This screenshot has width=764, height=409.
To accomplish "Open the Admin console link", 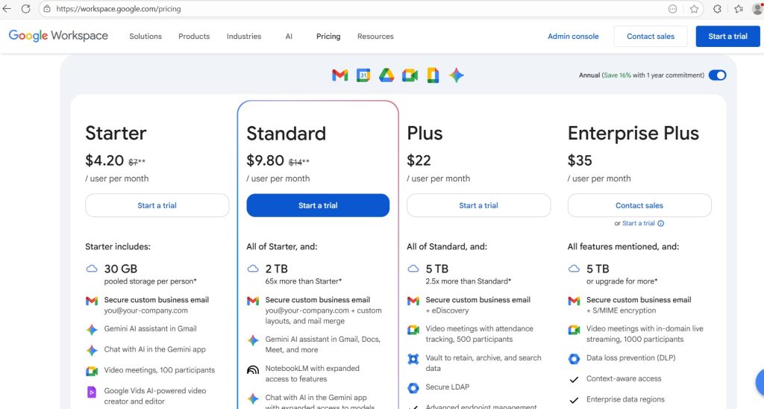I will pyautogui.click(x=573, y=36).
